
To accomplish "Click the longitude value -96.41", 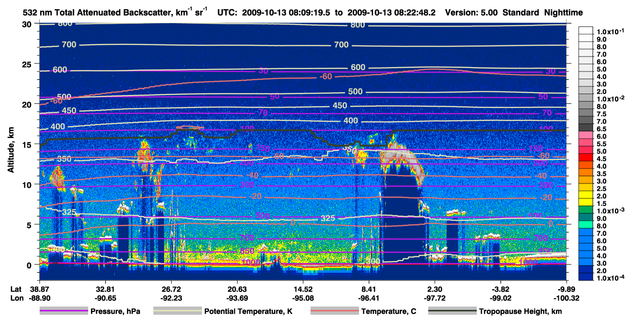I will click(369, 298).
